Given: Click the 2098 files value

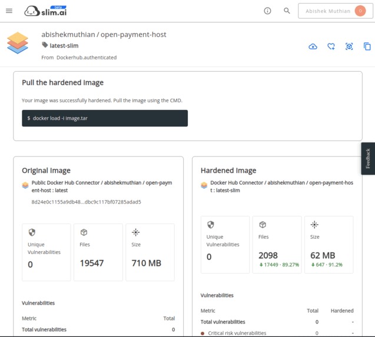Looking at the screenshot, I should 268,255.
